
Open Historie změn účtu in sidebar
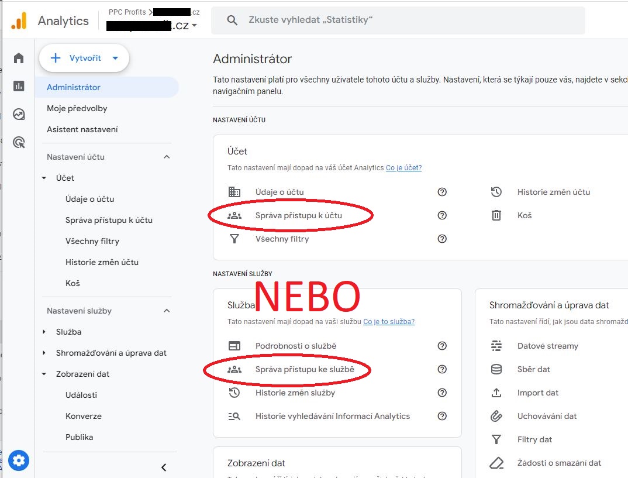point(102,262)
